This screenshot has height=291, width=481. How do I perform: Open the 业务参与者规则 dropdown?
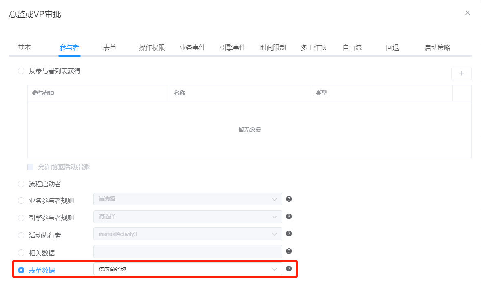(x=188, y=199)
